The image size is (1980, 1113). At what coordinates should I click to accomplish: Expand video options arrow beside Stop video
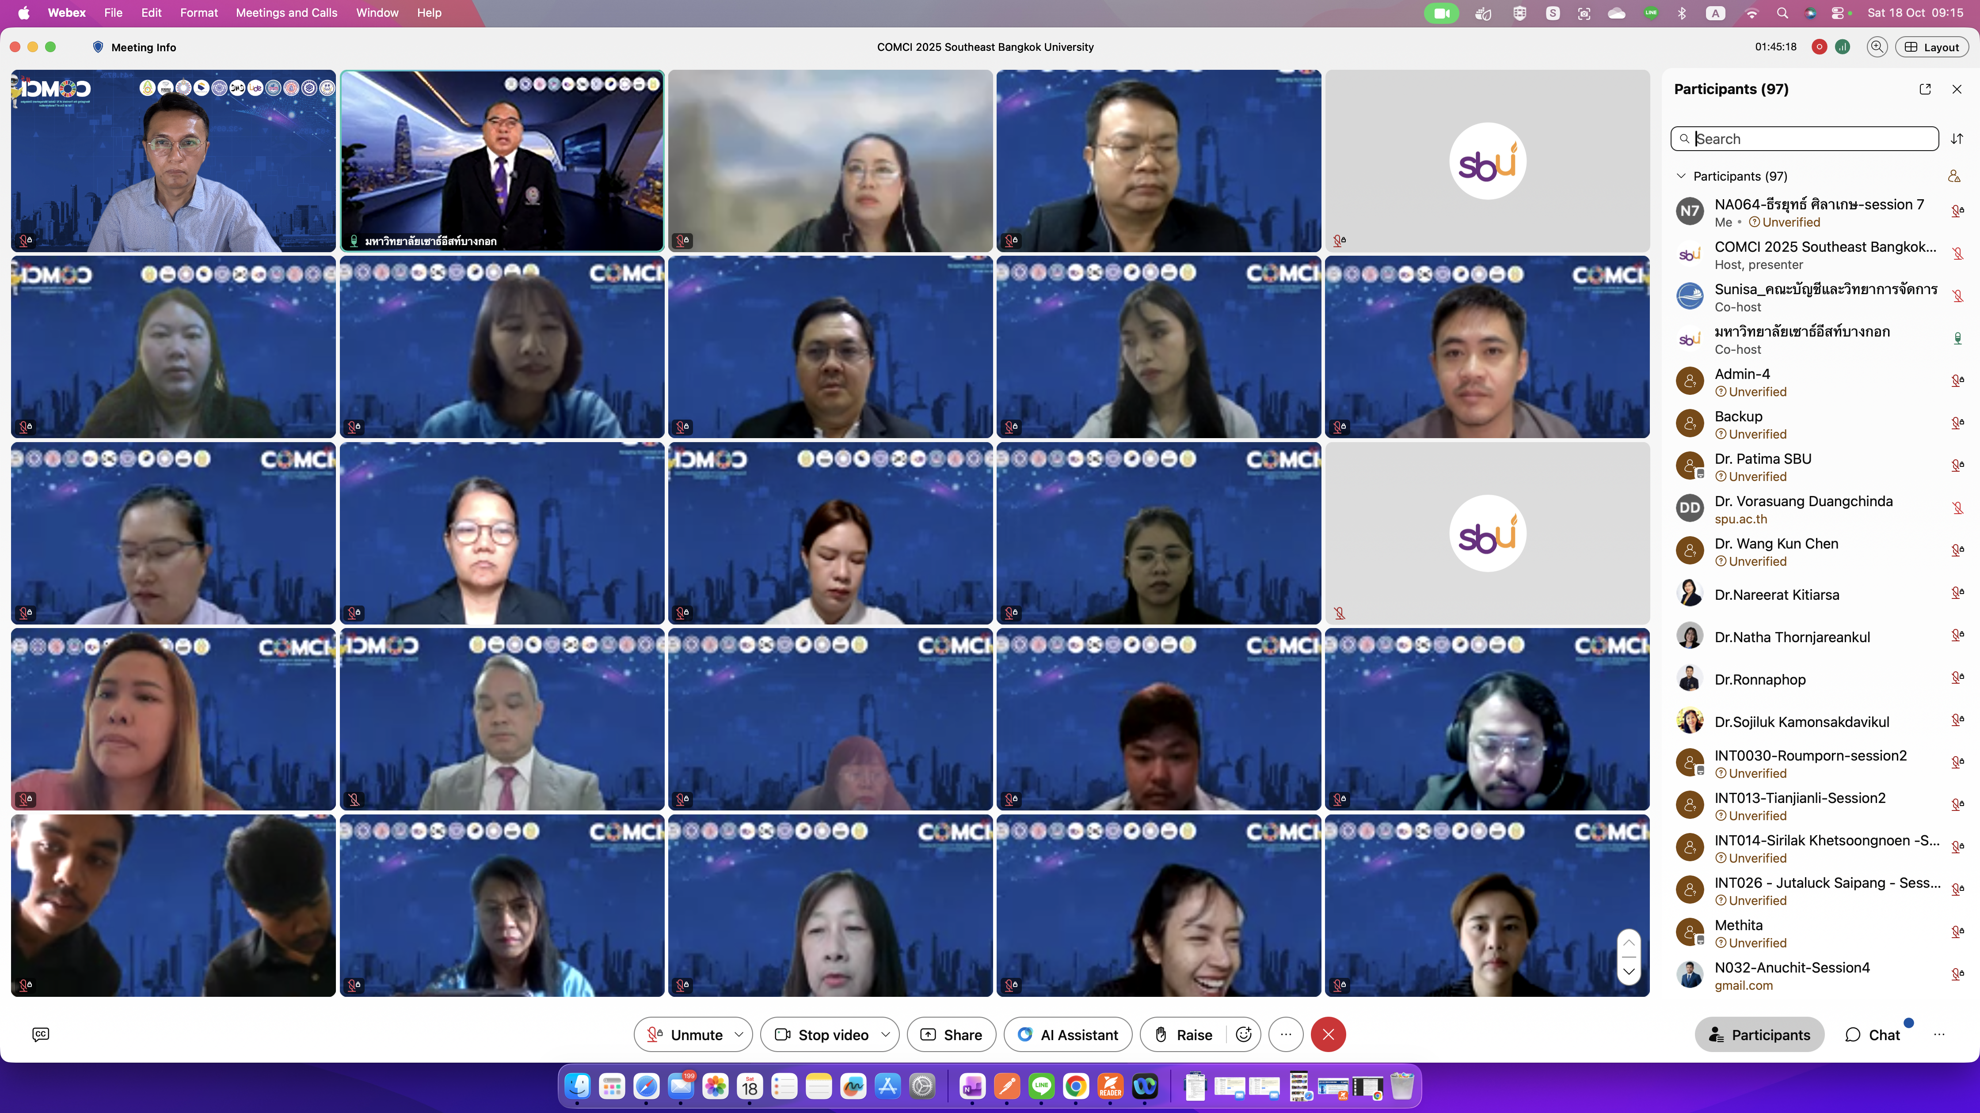[885, 1035]
